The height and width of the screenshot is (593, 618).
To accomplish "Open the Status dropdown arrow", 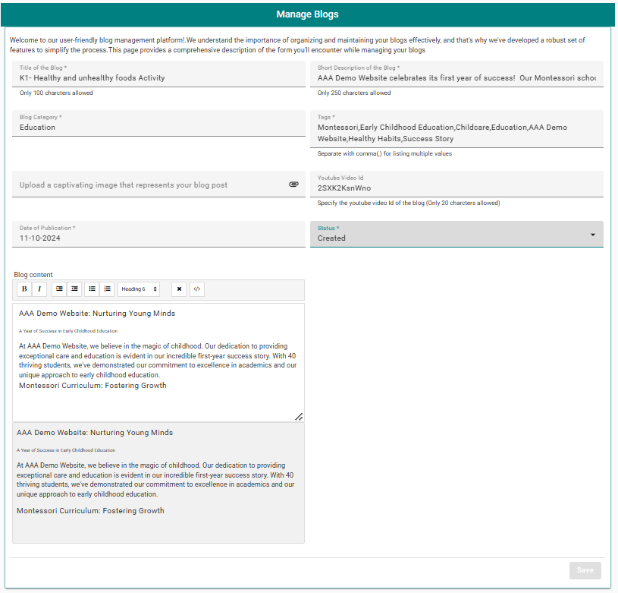I will [592, 235].
